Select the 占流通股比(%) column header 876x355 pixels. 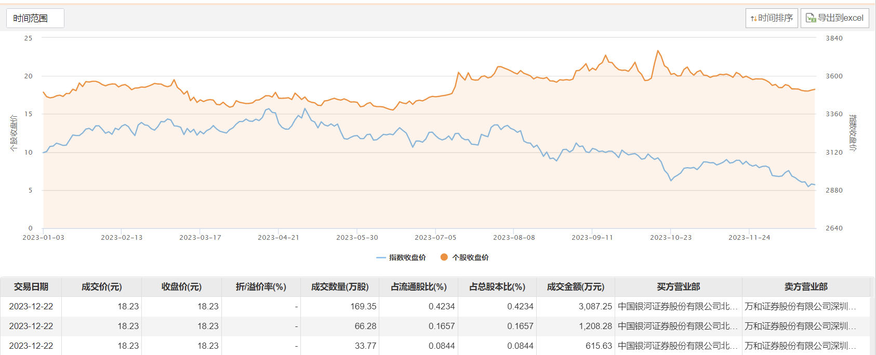(x=419, y=287)
